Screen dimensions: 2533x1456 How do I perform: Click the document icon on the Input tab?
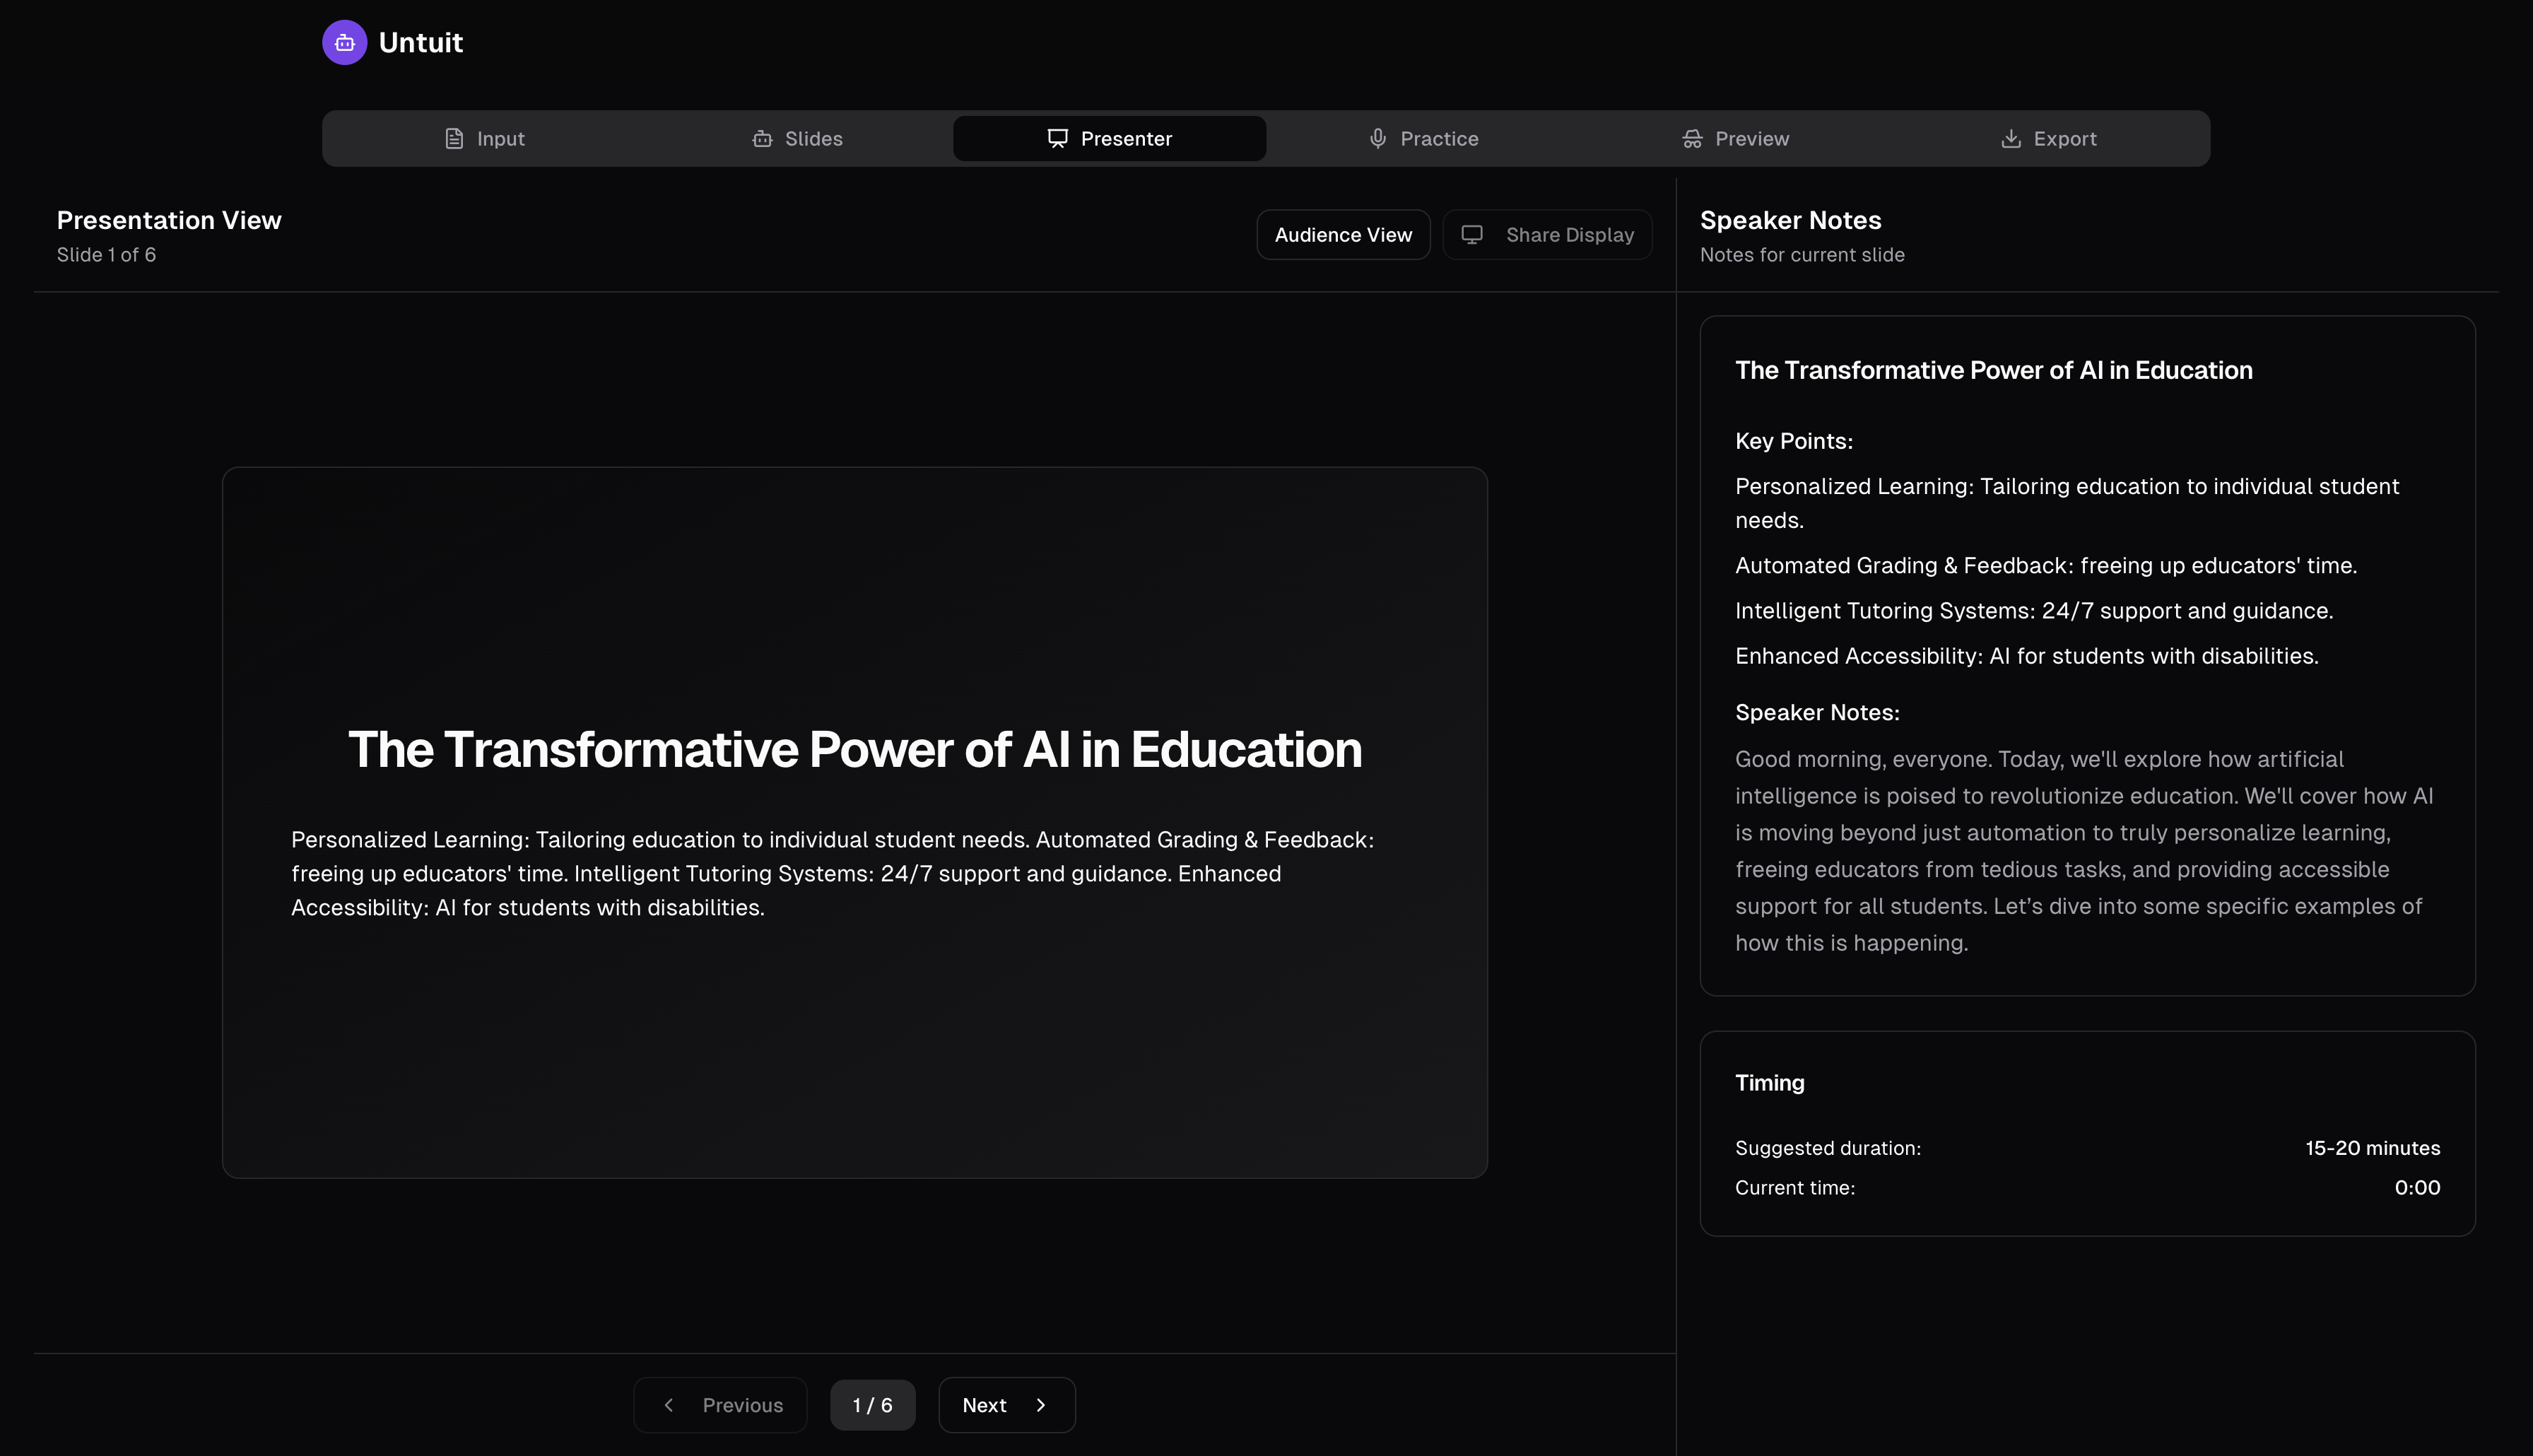[x=454, y=138]
